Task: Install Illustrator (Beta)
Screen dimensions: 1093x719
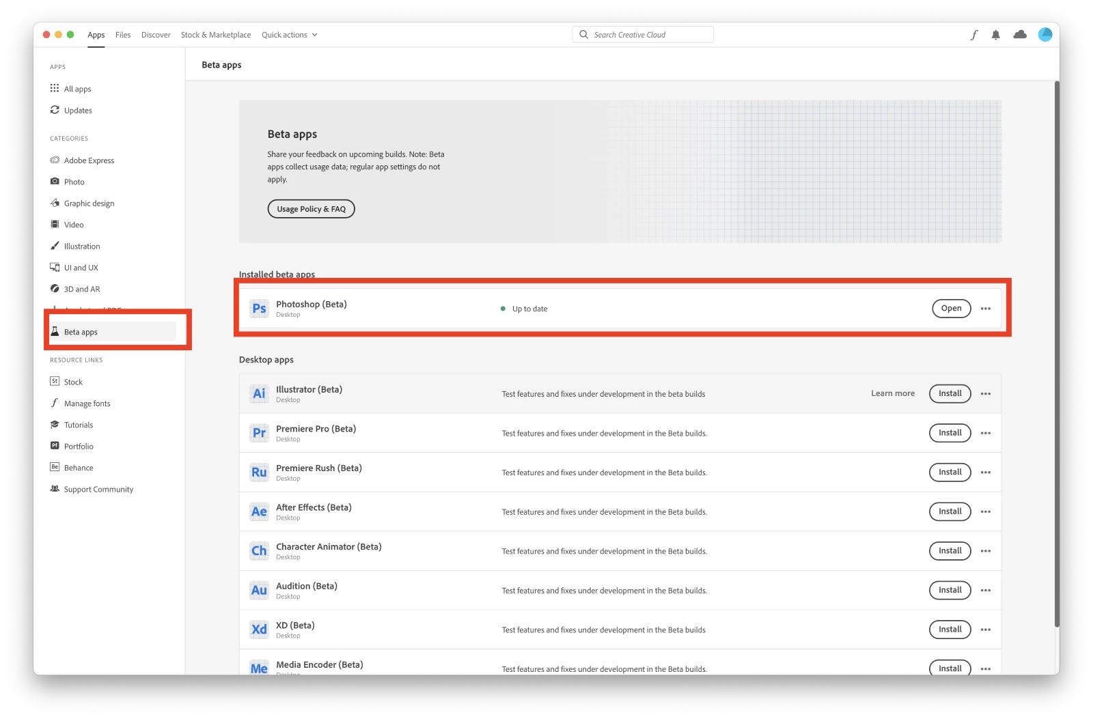Action: [x=950, y=393]
